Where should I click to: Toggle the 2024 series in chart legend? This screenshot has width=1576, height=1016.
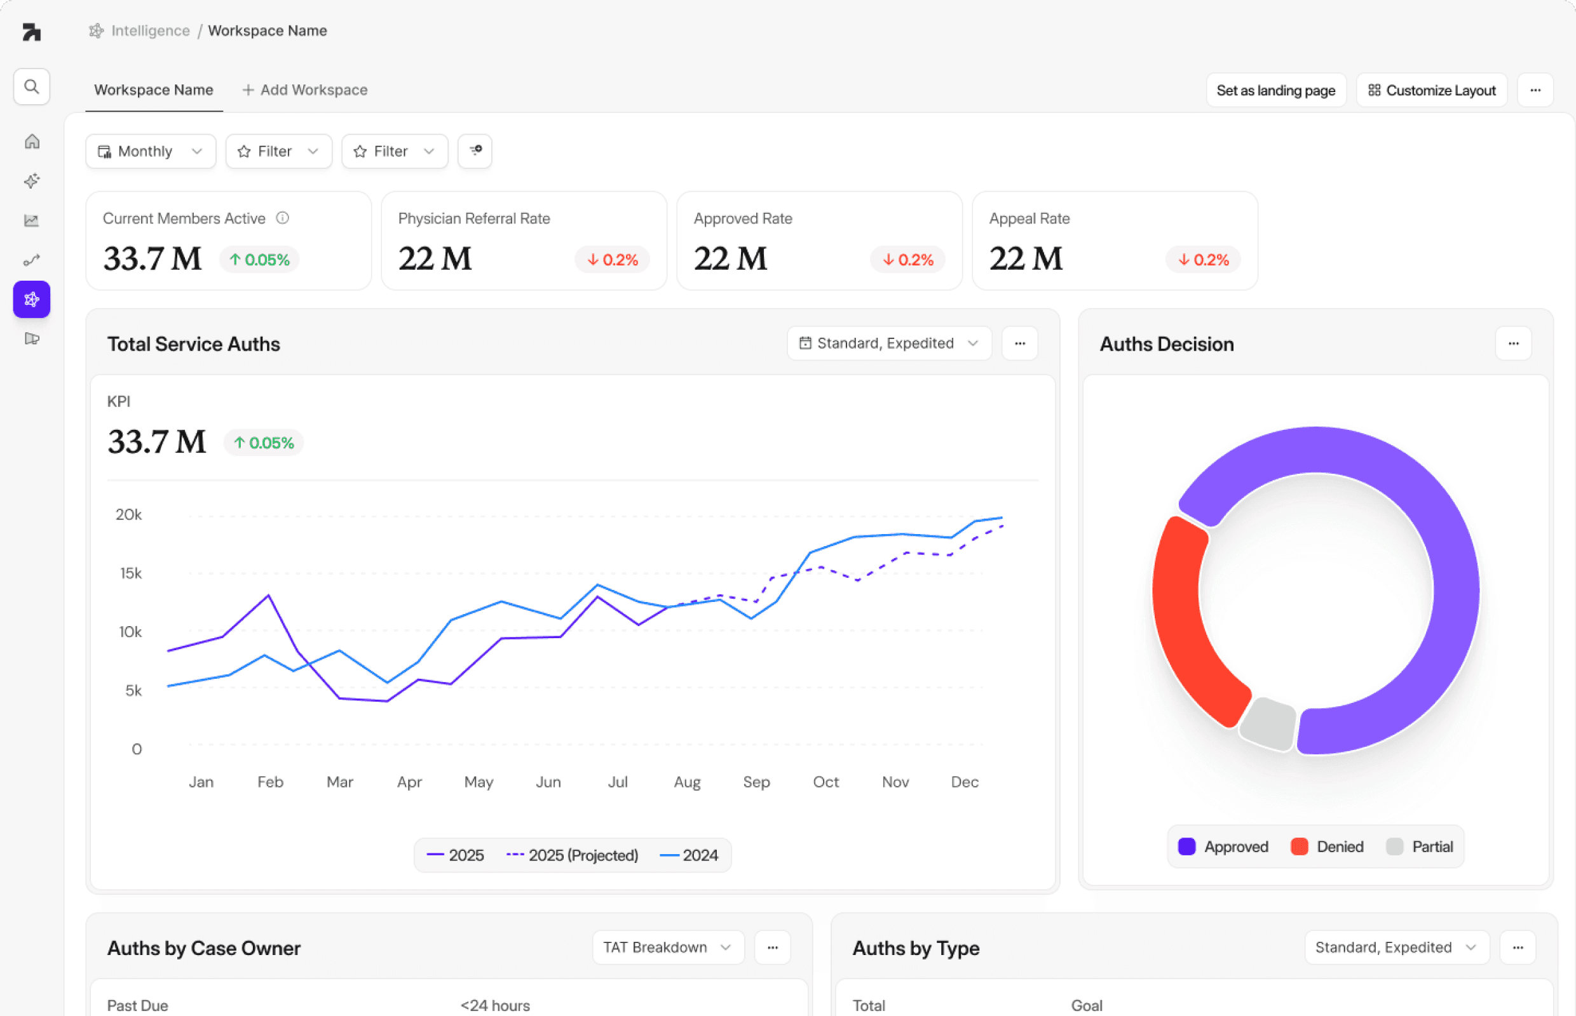(x=689, y=855)
